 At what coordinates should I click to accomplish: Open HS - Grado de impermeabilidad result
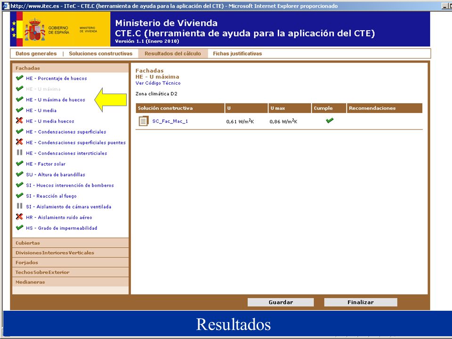62,228
